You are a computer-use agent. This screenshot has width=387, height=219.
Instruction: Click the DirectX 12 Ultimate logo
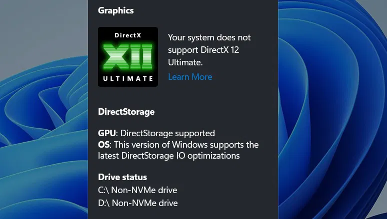(x=127, y=57)
